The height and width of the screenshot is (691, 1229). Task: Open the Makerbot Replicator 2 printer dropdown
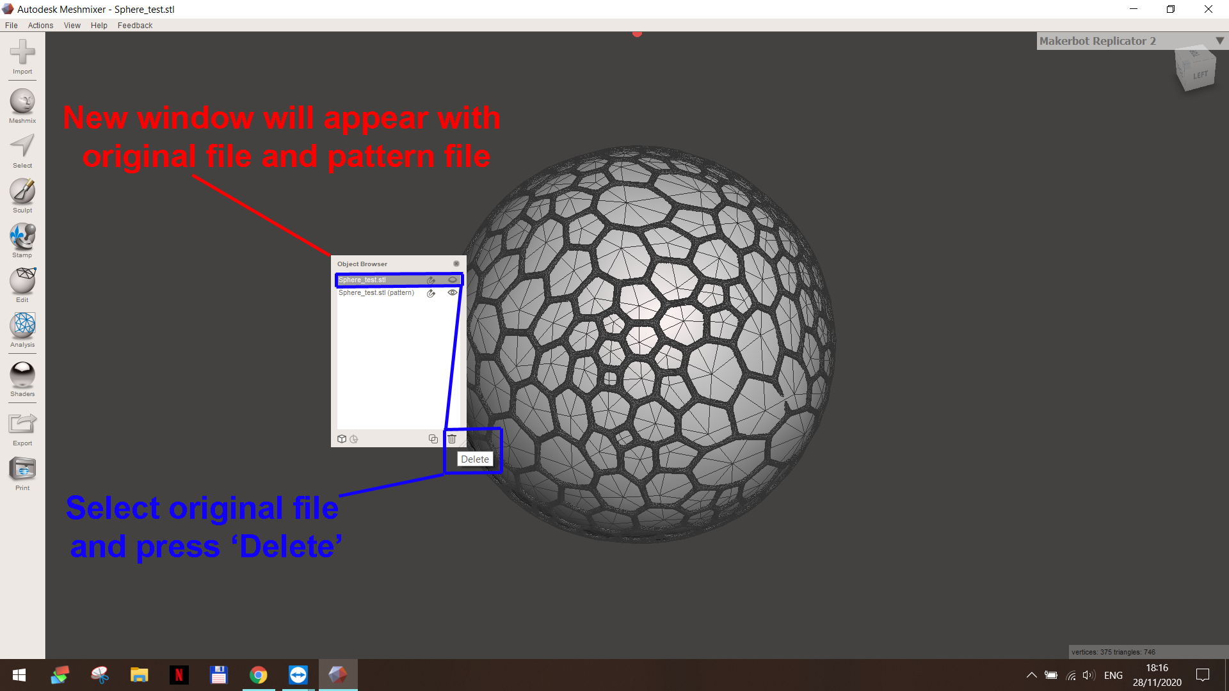(x=1220, y=40)
